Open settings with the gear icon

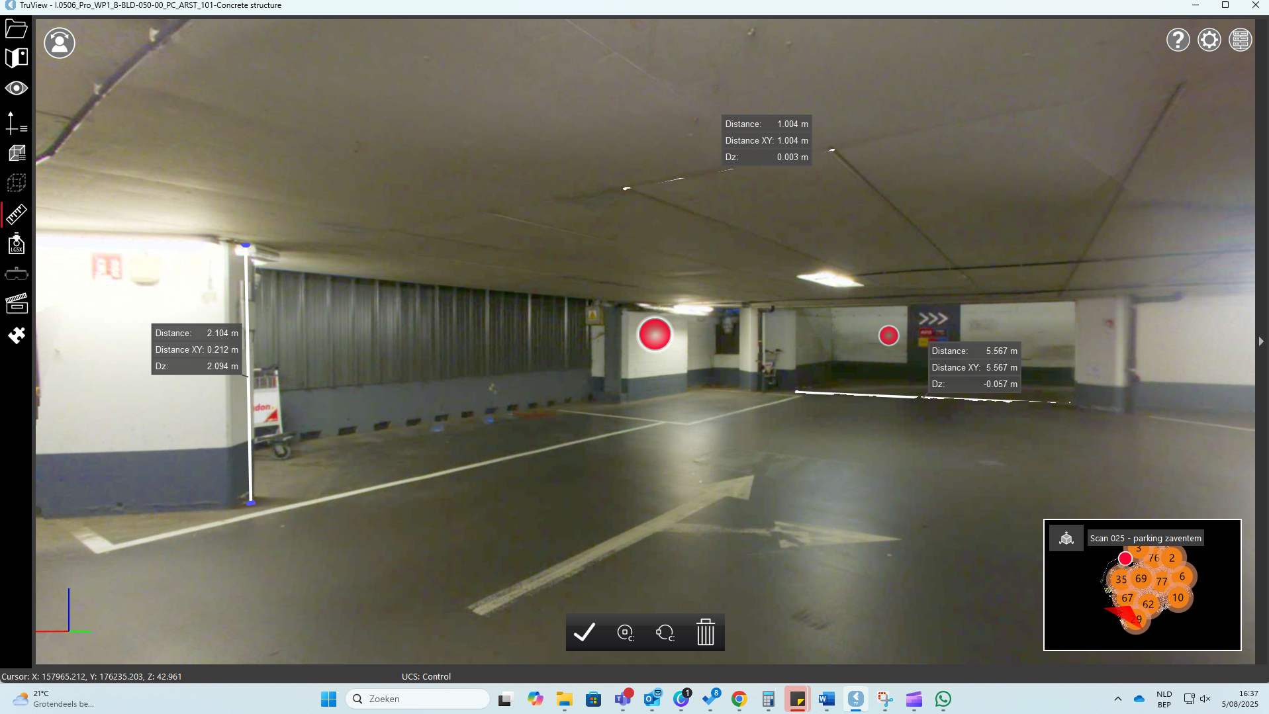[x=1209, y=40]
